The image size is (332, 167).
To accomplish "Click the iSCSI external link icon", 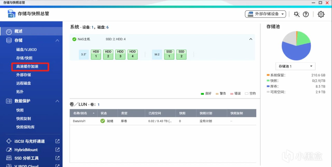I will pyautogui.click(x=58, y=141).
